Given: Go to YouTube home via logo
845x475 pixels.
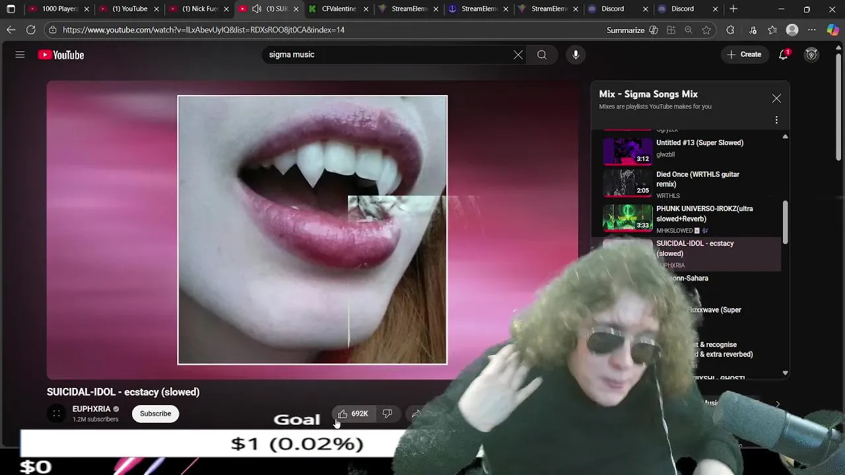Looking at the screenshot, I should (x=61, y=55).
